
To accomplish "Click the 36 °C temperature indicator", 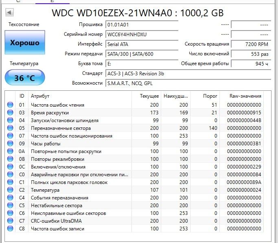I will point(25,78).
